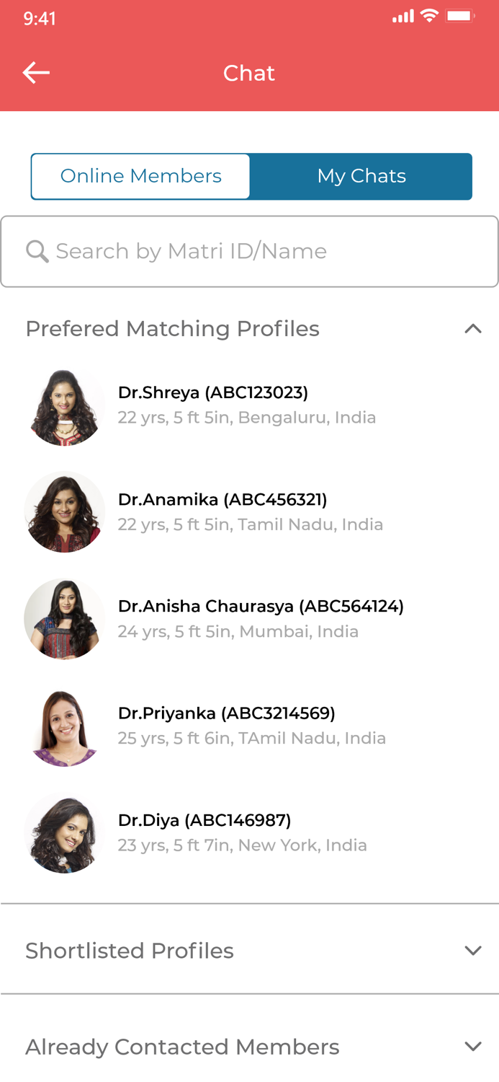This screenshot has width=499, height=1082.
Task: Select the Online Members tab
Action: [140, 175]
